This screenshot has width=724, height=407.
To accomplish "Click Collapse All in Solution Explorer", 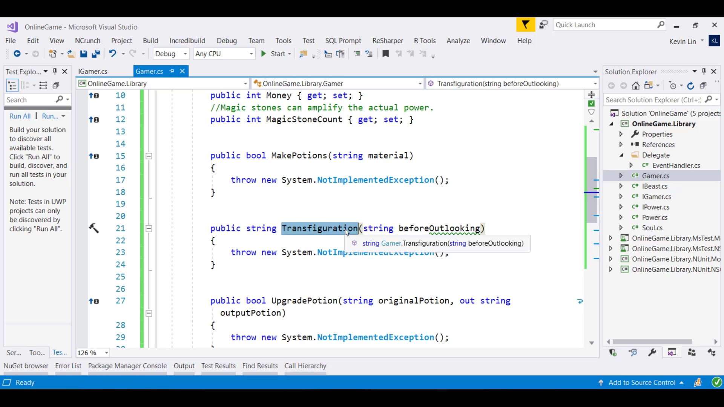I will [x=703, y=86].
